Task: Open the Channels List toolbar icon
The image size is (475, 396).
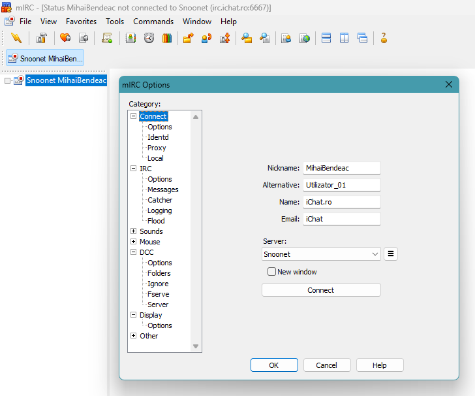Action: pyautogui.click(x=84, y=38)
